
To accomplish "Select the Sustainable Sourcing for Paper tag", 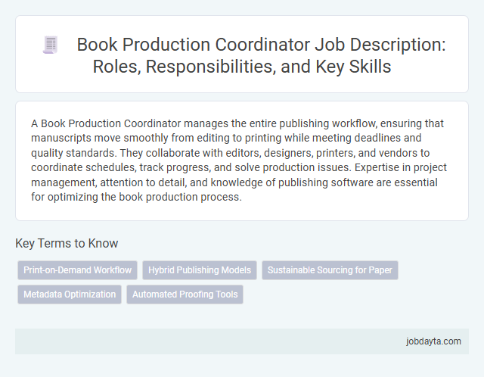I will (330, 270).
